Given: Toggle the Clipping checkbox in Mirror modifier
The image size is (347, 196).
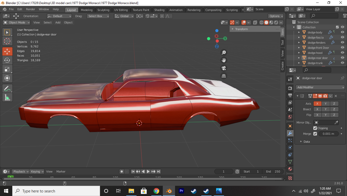Looking at the screenshot, I should (x=315, y=128).
